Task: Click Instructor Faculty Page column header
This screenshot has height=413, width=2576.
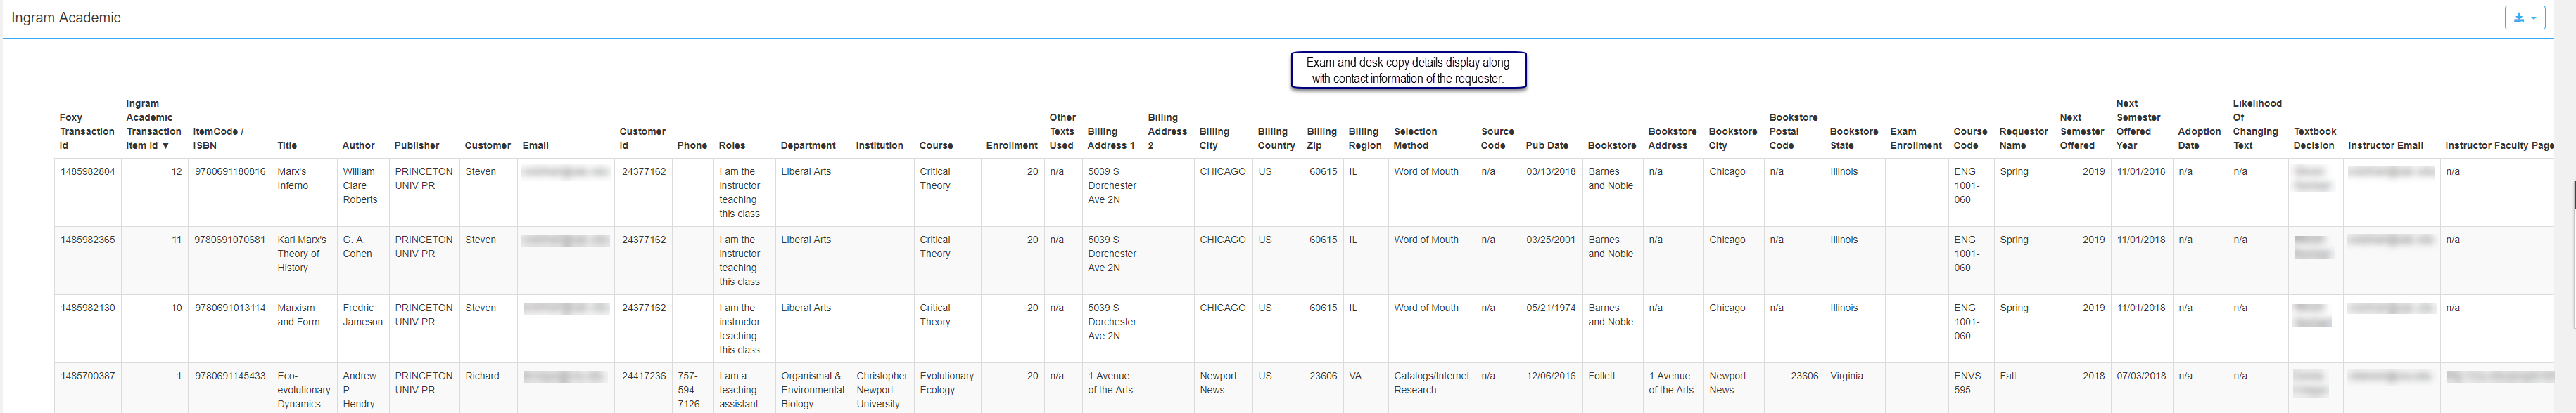Action: [2499, 145]
